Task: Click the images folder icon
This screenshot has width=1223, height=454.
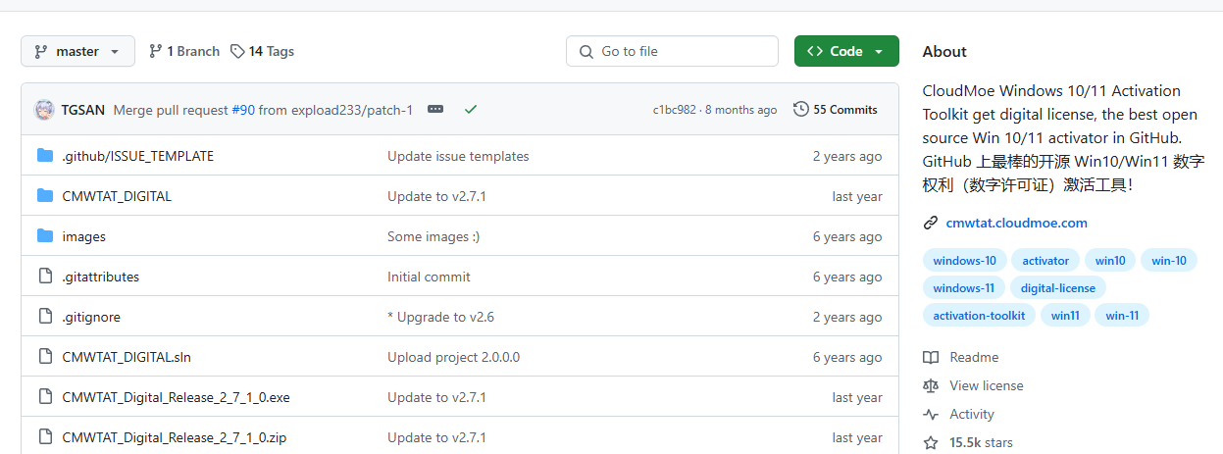Action: click(x=45, y=236)
